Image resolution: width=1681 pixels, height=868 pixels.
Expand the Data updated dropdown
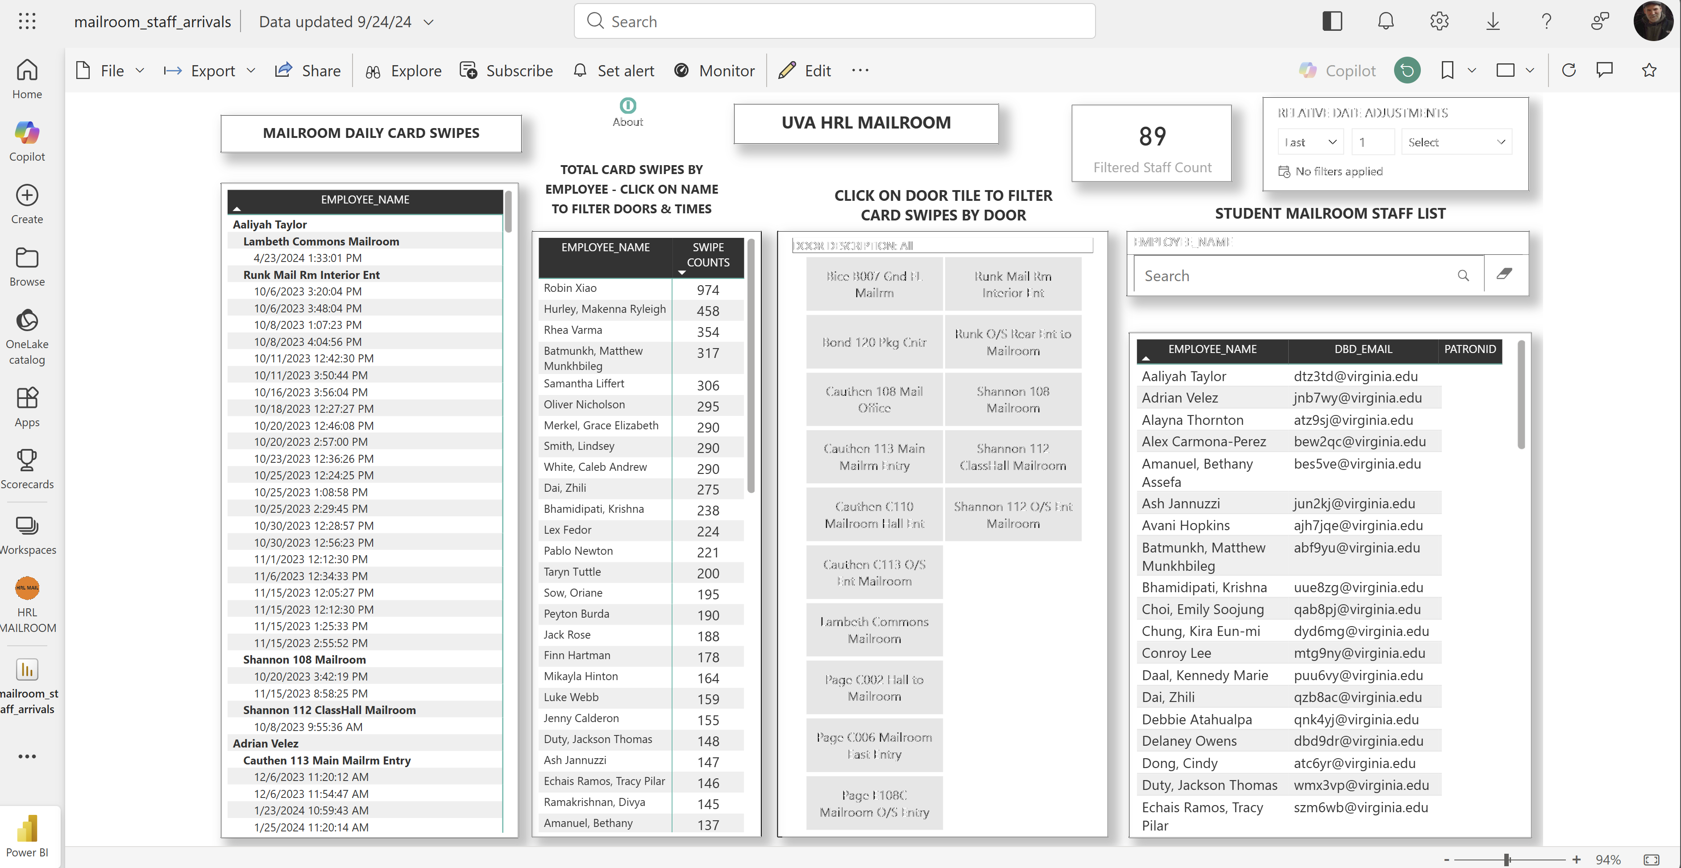[x=429, y=21]
